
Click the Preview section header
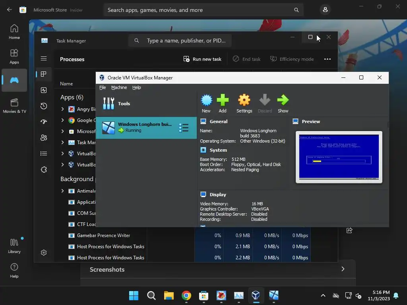(311, 122)
